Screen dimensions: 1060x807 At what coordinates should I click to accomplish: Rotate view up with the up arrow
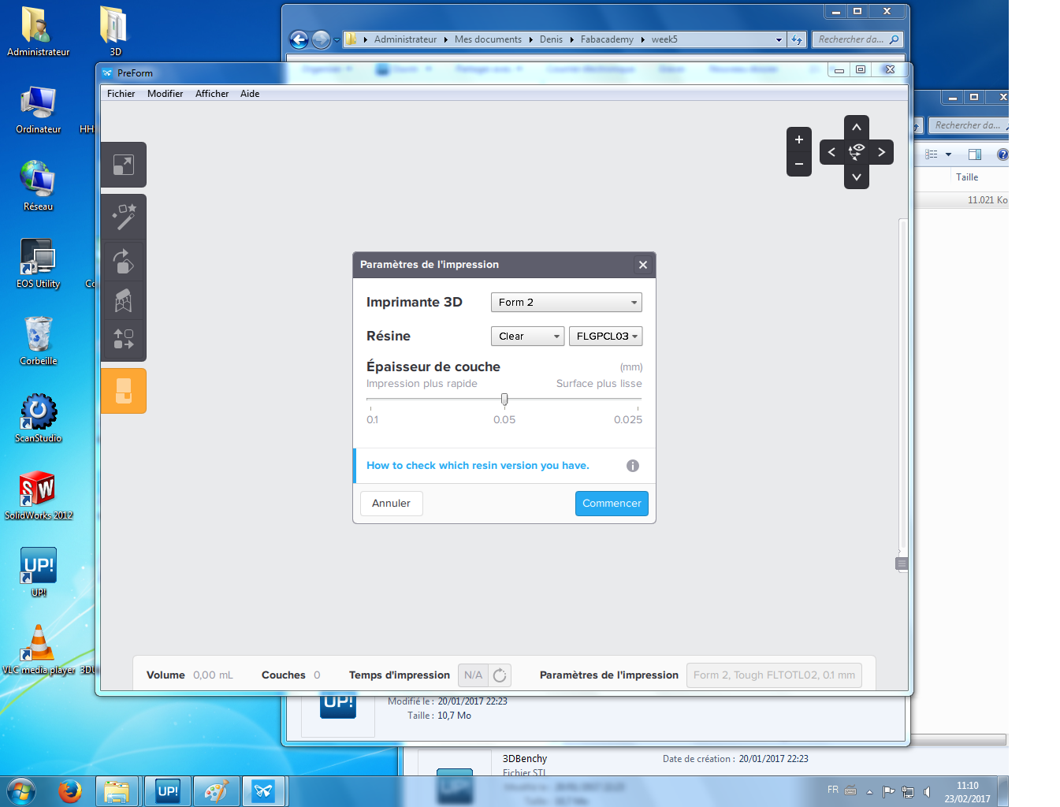click(x=857, y=128)
